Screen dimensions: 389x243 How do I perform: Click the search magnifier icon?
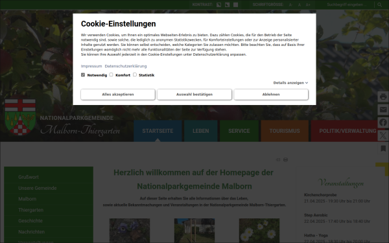pos(379,5)
